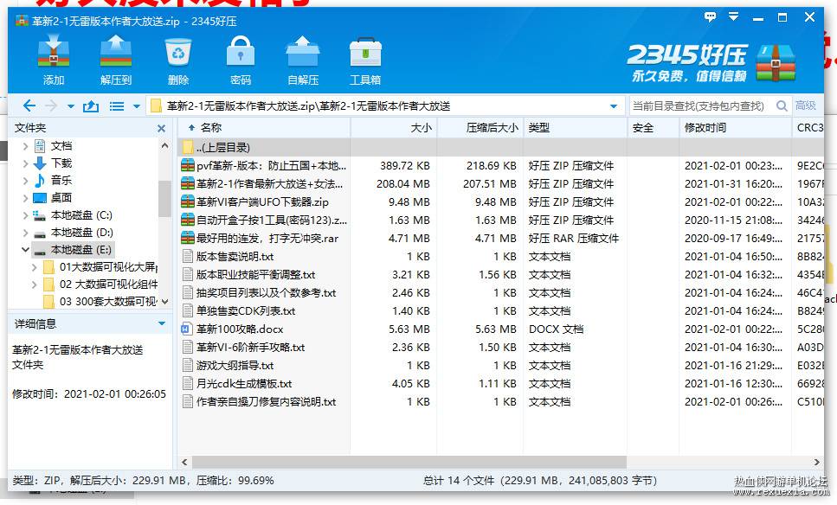Click the file list scroll left arrow
This screenshot has width=837, height=505.
184,462
